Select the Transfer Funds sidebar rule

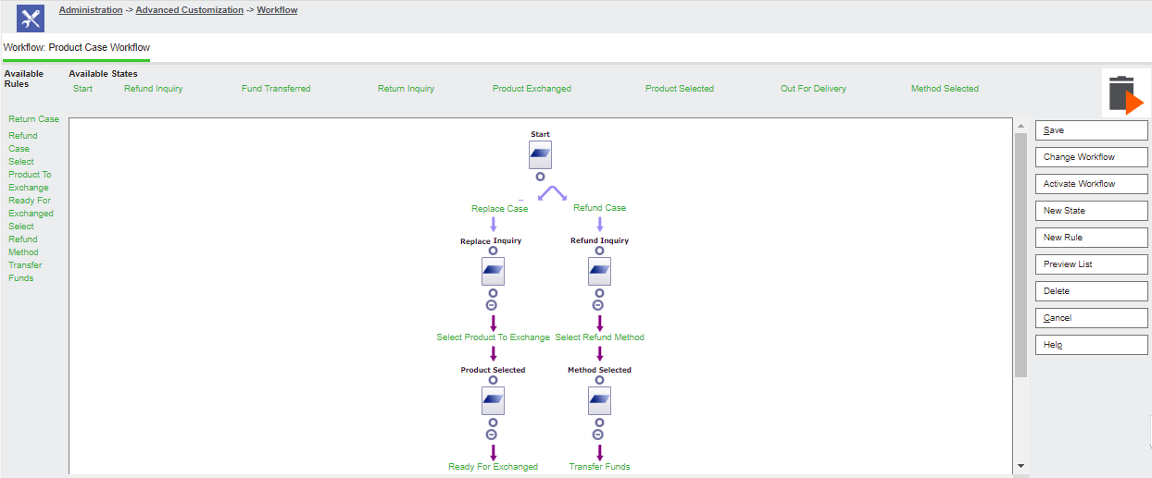point(25,271)
